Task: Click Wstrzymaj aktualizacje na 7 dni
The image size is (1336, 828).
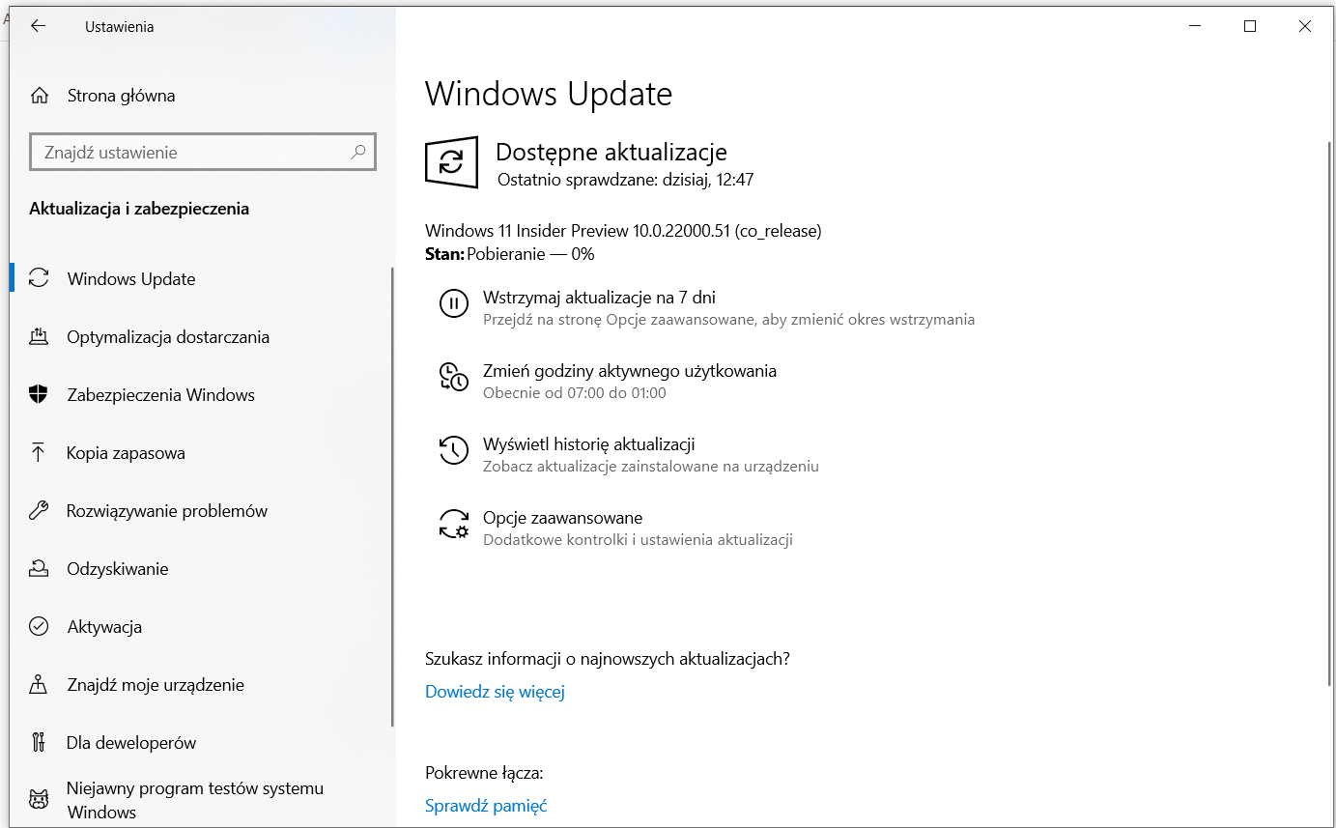Action: tap(599, 298)
